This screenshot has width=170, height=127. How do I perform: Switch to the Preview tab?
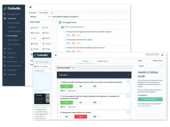tap(85, 61)
